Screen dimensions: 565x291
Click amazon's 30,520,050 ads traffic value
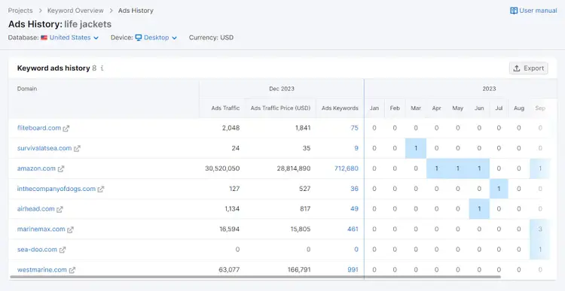[x=222, y=168]
